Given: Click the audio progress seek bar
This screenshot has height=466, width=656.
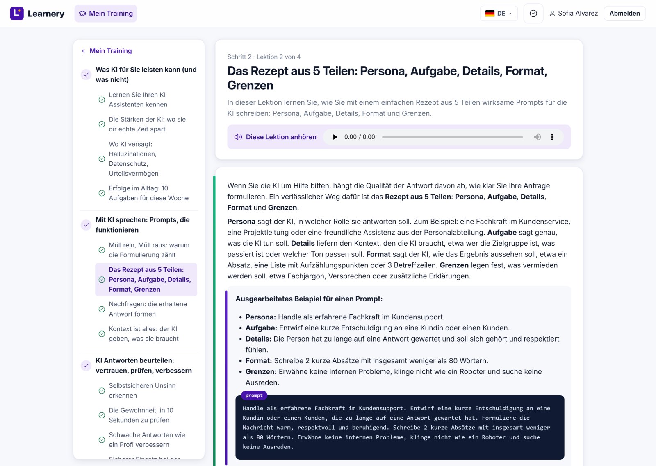Looking at the screenshot, I should [x=452, y=137].
